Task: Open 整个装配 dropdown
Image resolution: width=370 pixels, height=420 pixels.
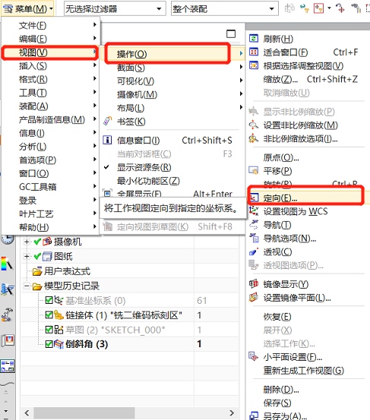Action: [x=225, y=9]
